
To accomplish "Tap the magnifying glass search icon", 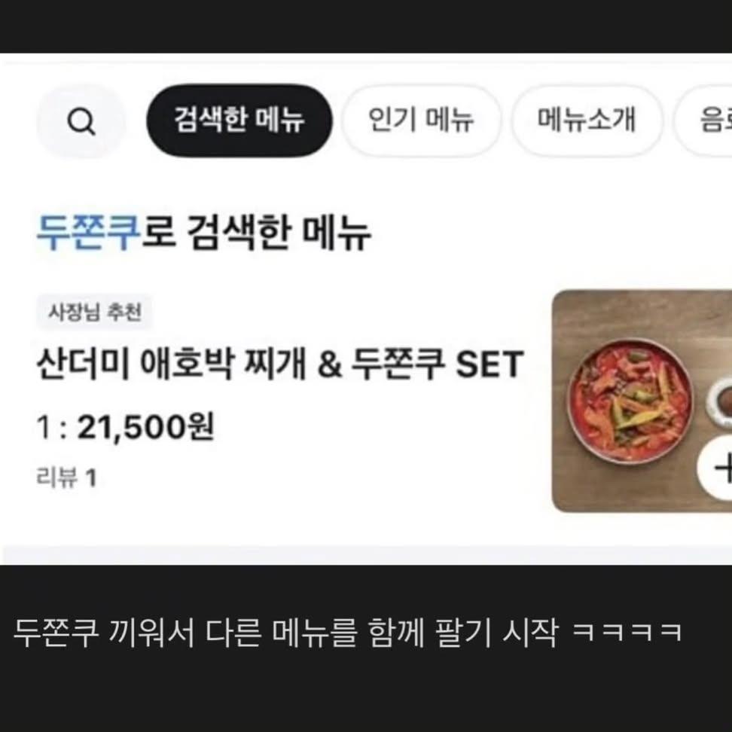I will [x=81, y=121].
